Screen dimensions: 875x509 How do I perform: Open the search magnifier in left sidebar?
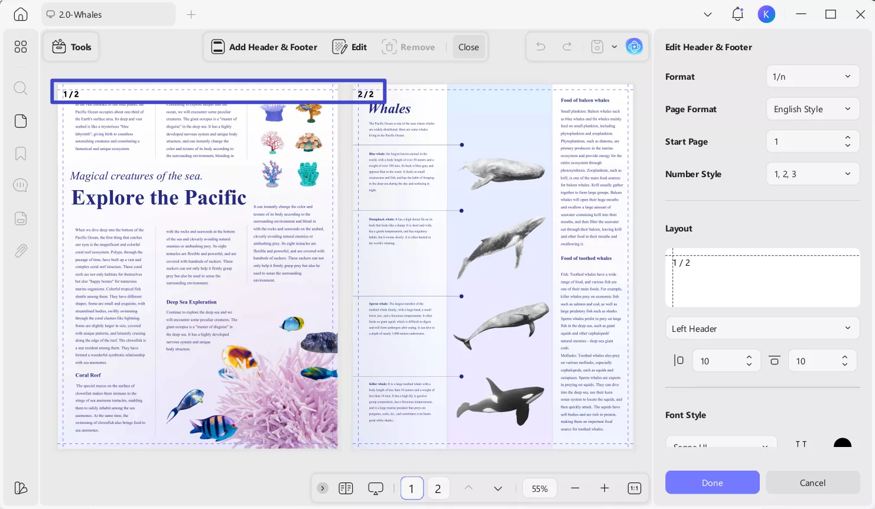(x=21, y=89)
